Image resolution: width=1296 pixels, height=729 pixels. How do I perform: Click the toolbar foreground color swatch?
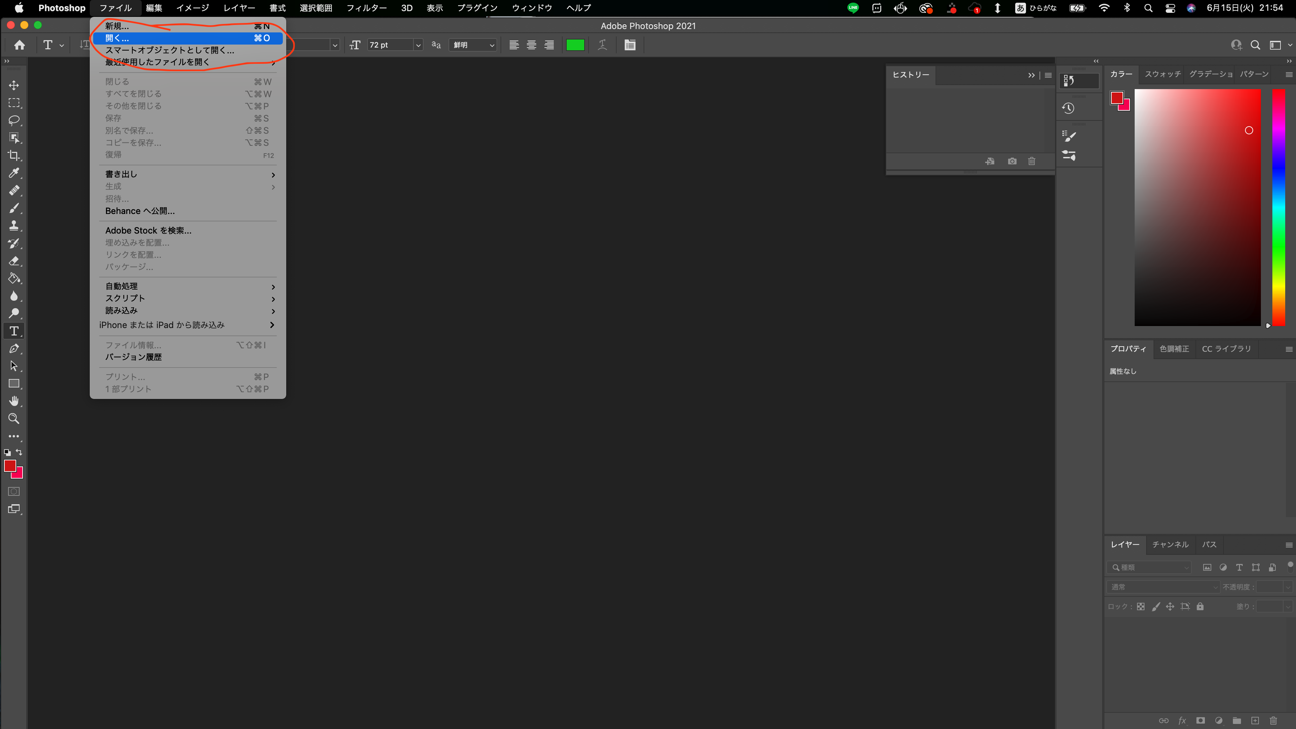(x=9, y=466)
